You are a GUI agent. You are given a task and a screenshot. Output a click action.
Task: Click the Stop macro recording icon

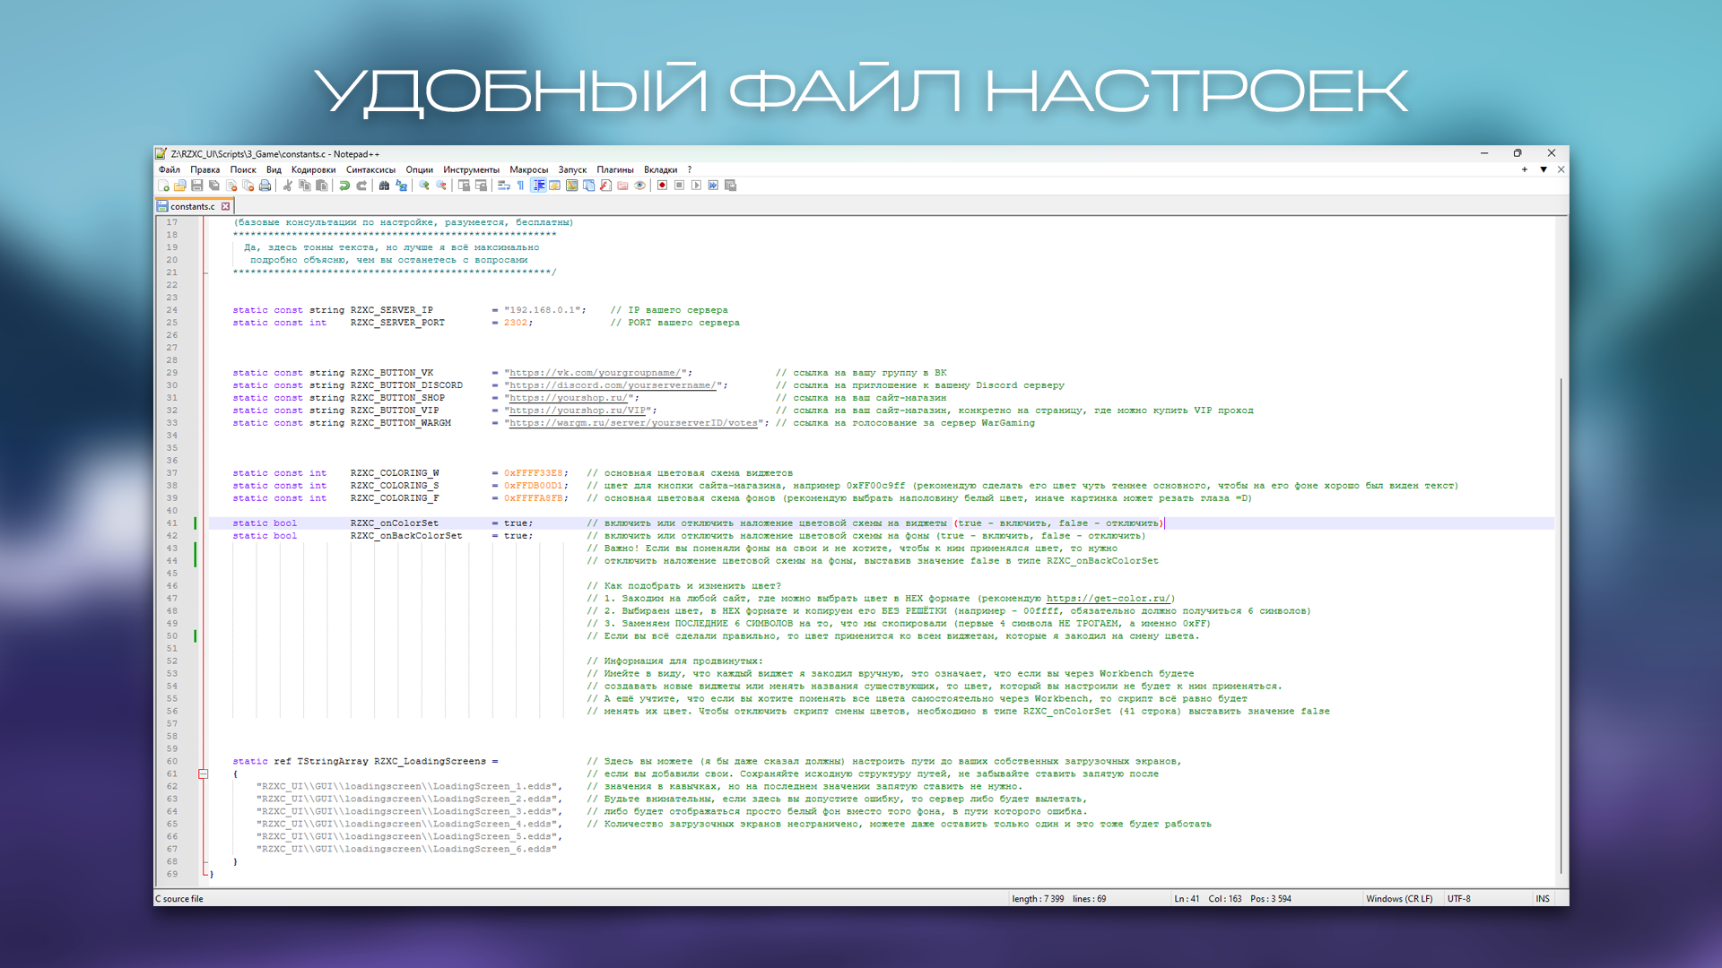pyautogui.click(x=679, y=186)
